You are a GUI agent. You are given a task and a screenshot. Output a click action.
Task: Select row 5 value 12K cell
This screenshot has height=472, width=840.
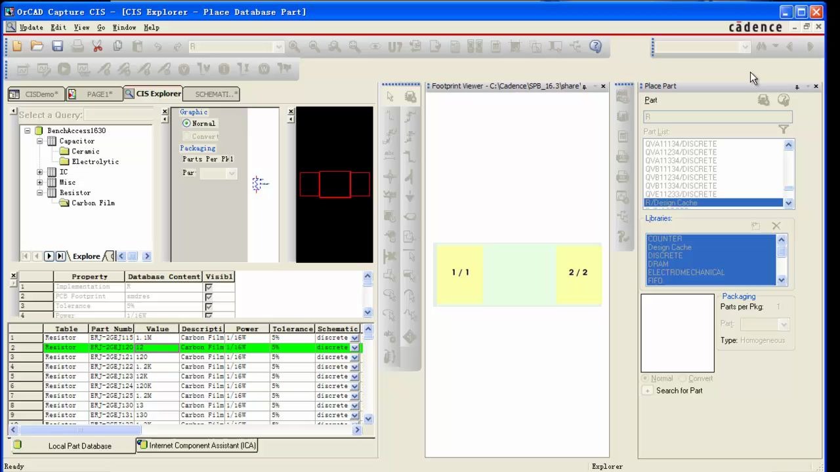click(x=157, y=376)
